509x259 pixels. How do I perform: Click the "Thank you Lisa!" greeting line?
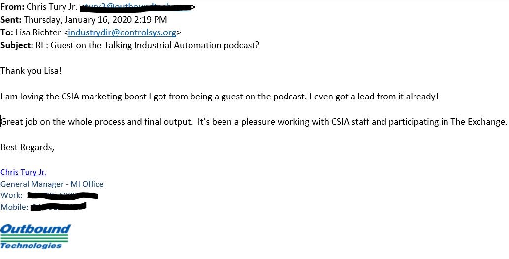[31, 71]
